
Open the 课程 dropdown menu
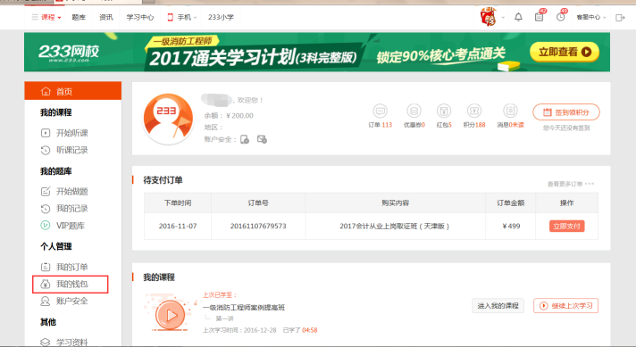tap(46, 18)
